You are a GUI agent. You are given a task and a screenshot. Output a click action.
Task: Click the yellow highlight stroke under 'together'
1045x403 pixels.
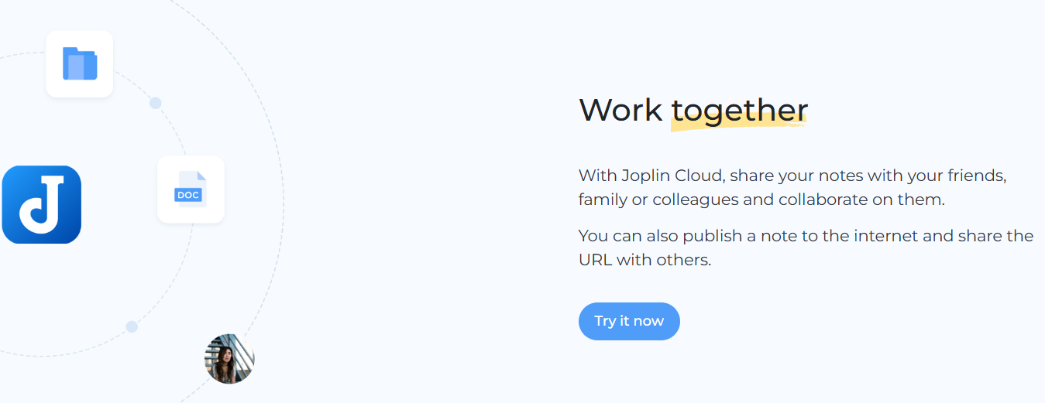(738, 123)
